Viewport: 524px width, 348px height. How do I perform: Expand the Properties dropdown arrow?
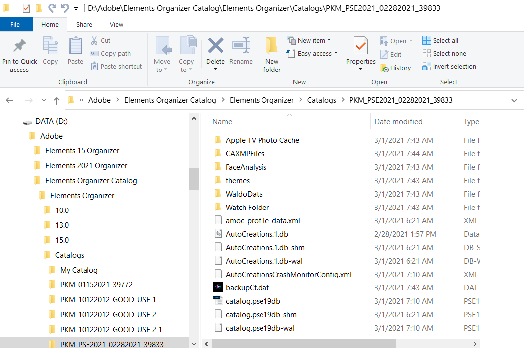pyautogui.click(x=361, y=69)
